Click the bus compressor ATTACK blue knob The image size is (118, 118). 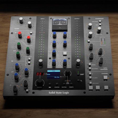pyautogui.click(x=54, y=44)
